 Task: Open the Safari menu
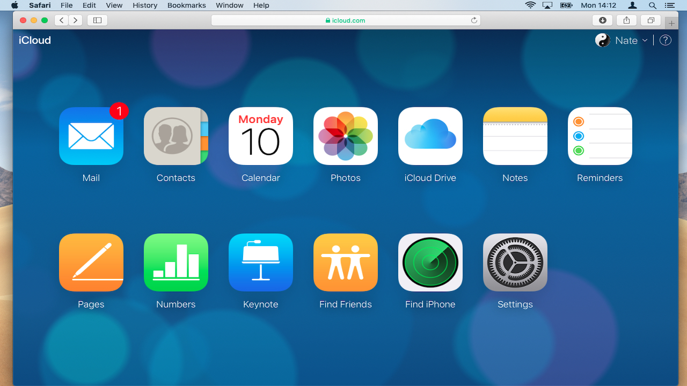[39, 5]
